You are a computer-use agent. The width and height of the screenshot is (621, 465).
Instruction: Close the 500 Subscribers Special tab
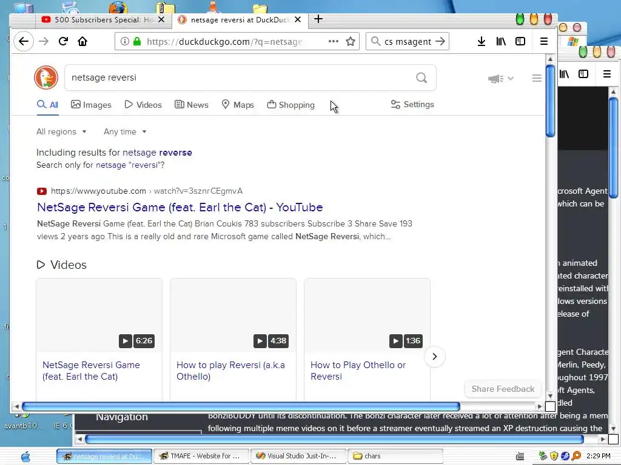pyautogui.click(x=161, y=19)
